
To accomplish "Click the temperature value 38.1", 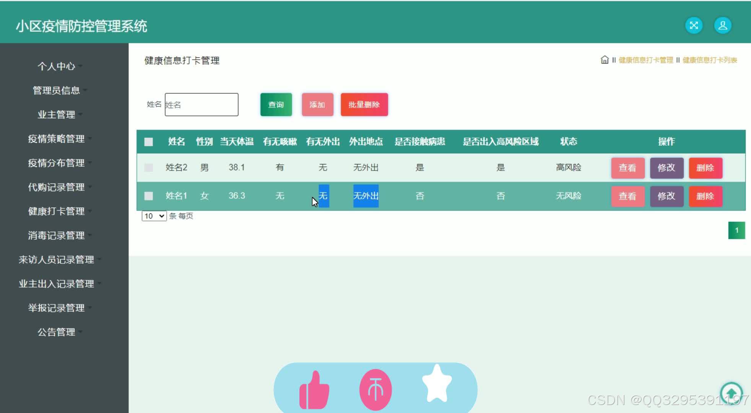I will click(237, 167).
